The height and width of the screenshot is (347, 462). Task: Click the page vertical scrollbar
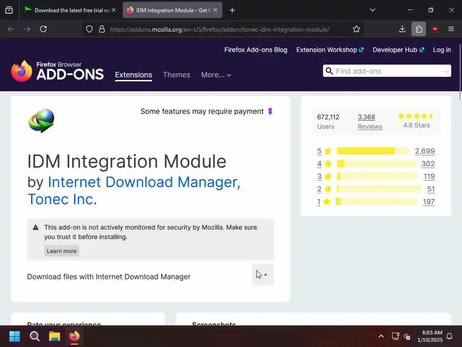tap(460, 71)
